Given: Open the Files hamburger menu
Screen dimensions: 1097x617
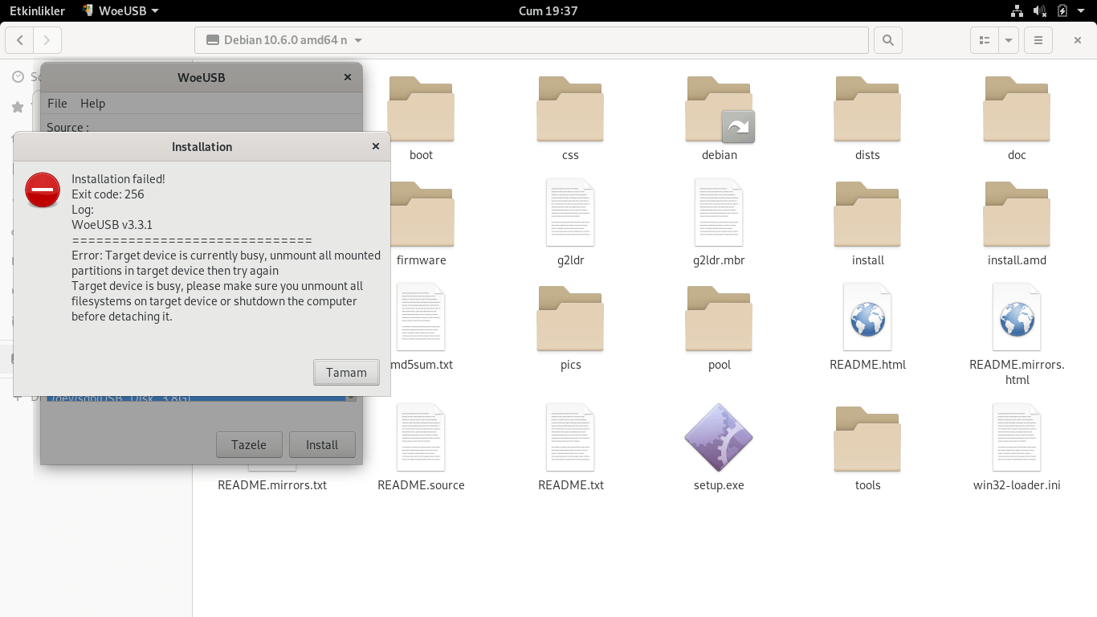Looking at the screenshot, I should (x=1038, y=40).
